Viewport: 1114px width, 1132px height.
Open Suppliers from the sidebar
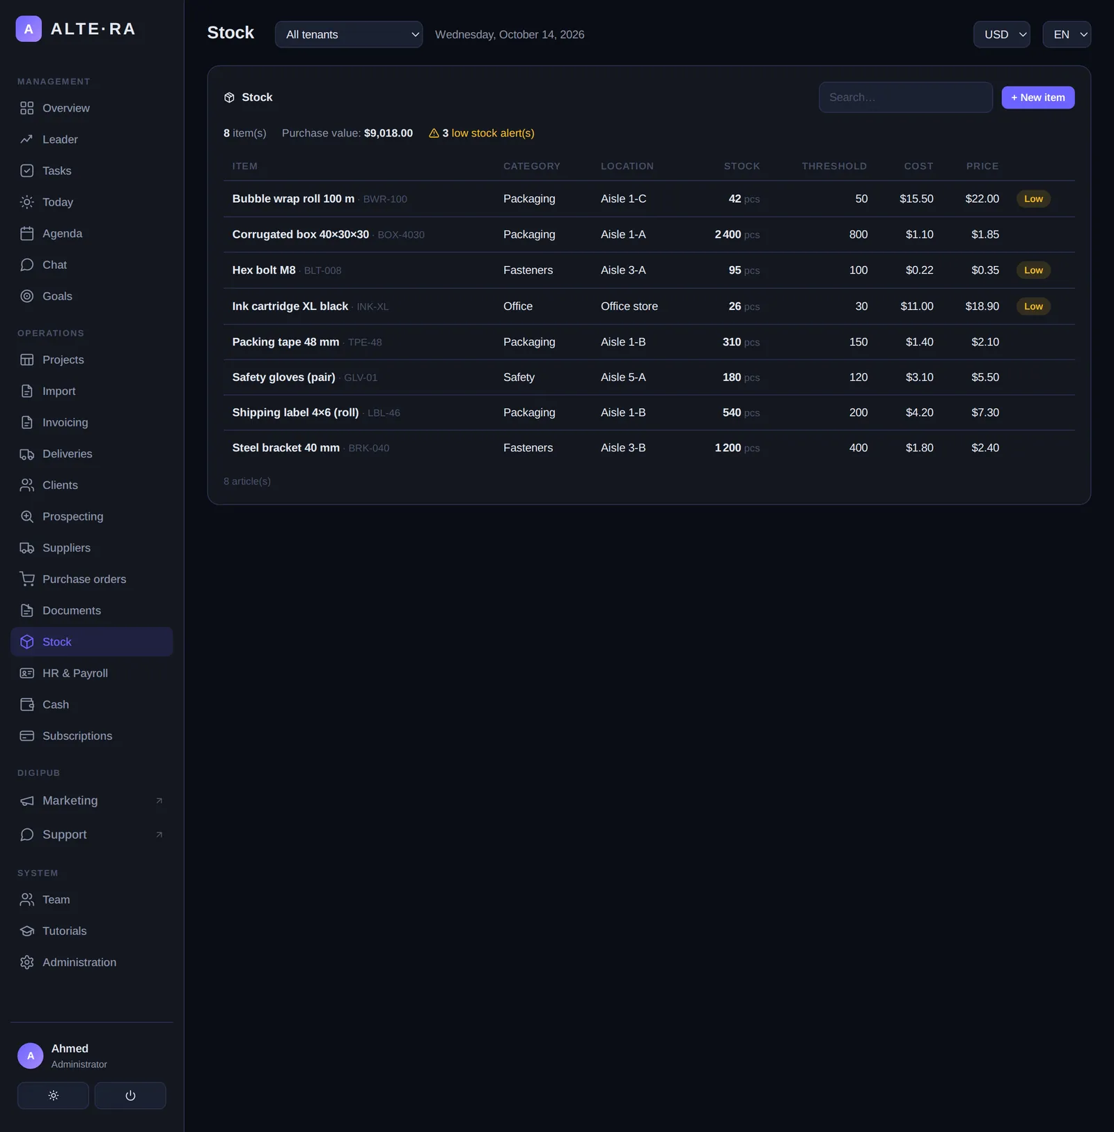tap(91, 548)
